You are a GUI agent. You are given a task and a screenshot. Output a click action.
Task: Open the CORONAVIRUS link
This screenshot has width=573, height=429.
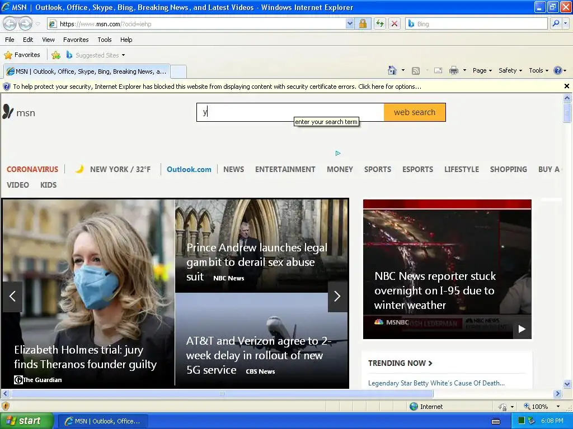32,169
